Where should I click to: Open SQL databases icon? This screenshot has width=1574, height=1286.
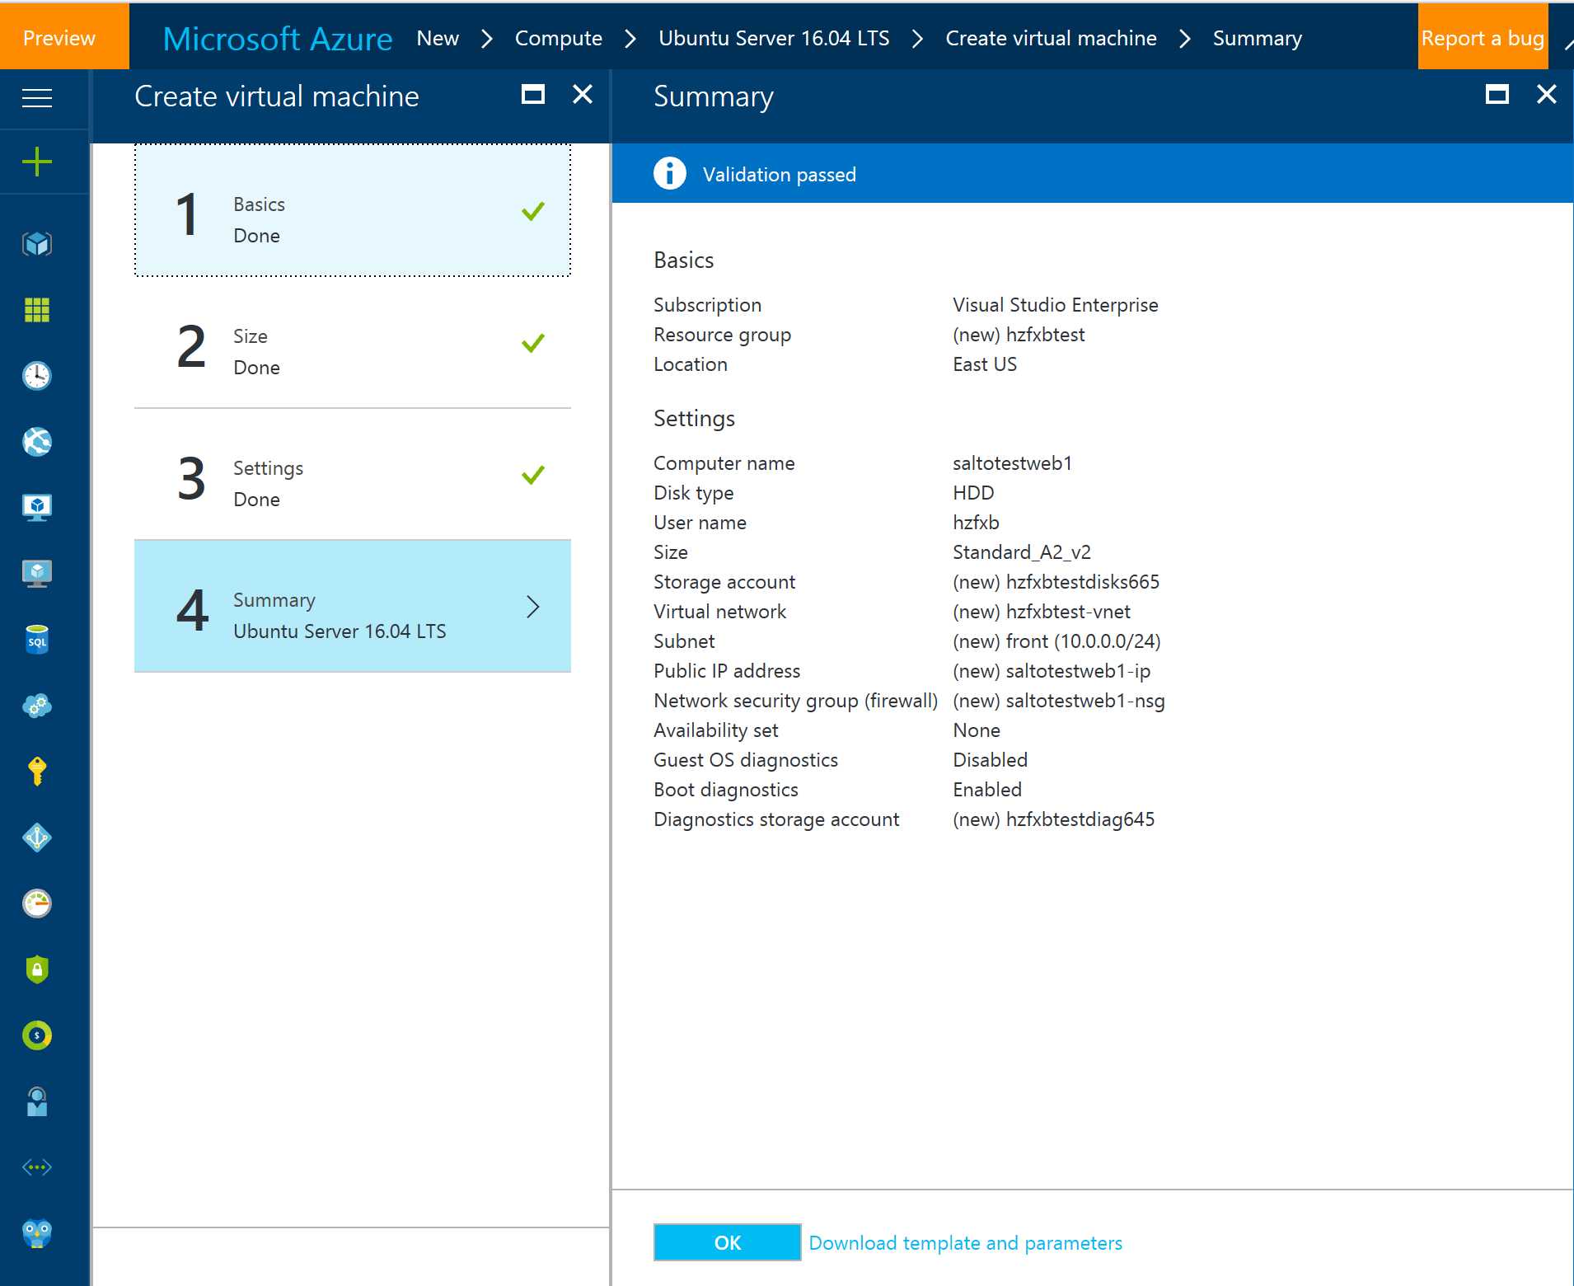click(37, 640)
